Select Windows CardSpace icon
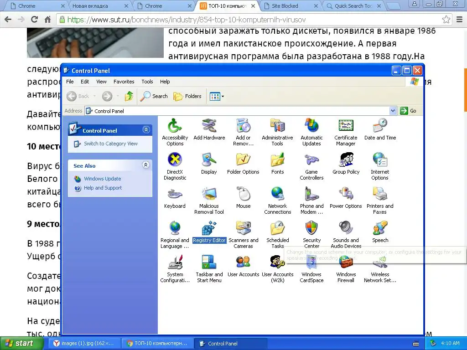467x350 pixels. (311, 262)
